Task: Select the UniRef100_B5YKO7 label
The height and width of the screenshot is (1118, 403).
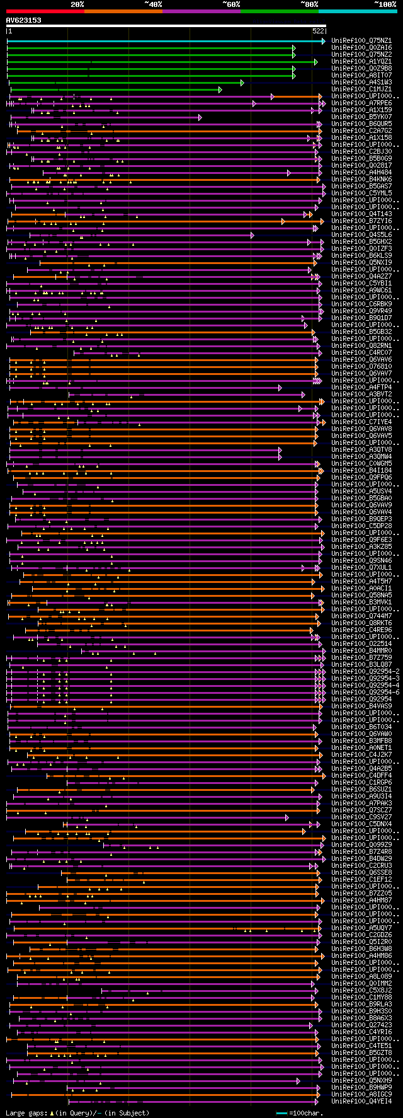Action: [361, 117]
